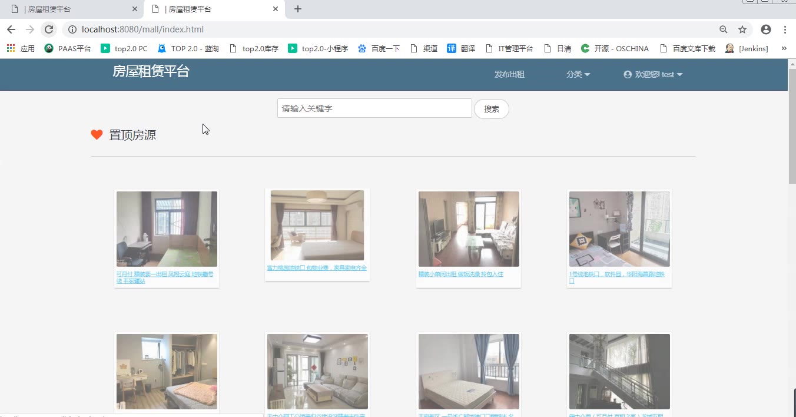Screen dimensions: 796x417
Task: Click the photo of 可月付 精装套一出租 listing
Action: (x=167, y=229)
